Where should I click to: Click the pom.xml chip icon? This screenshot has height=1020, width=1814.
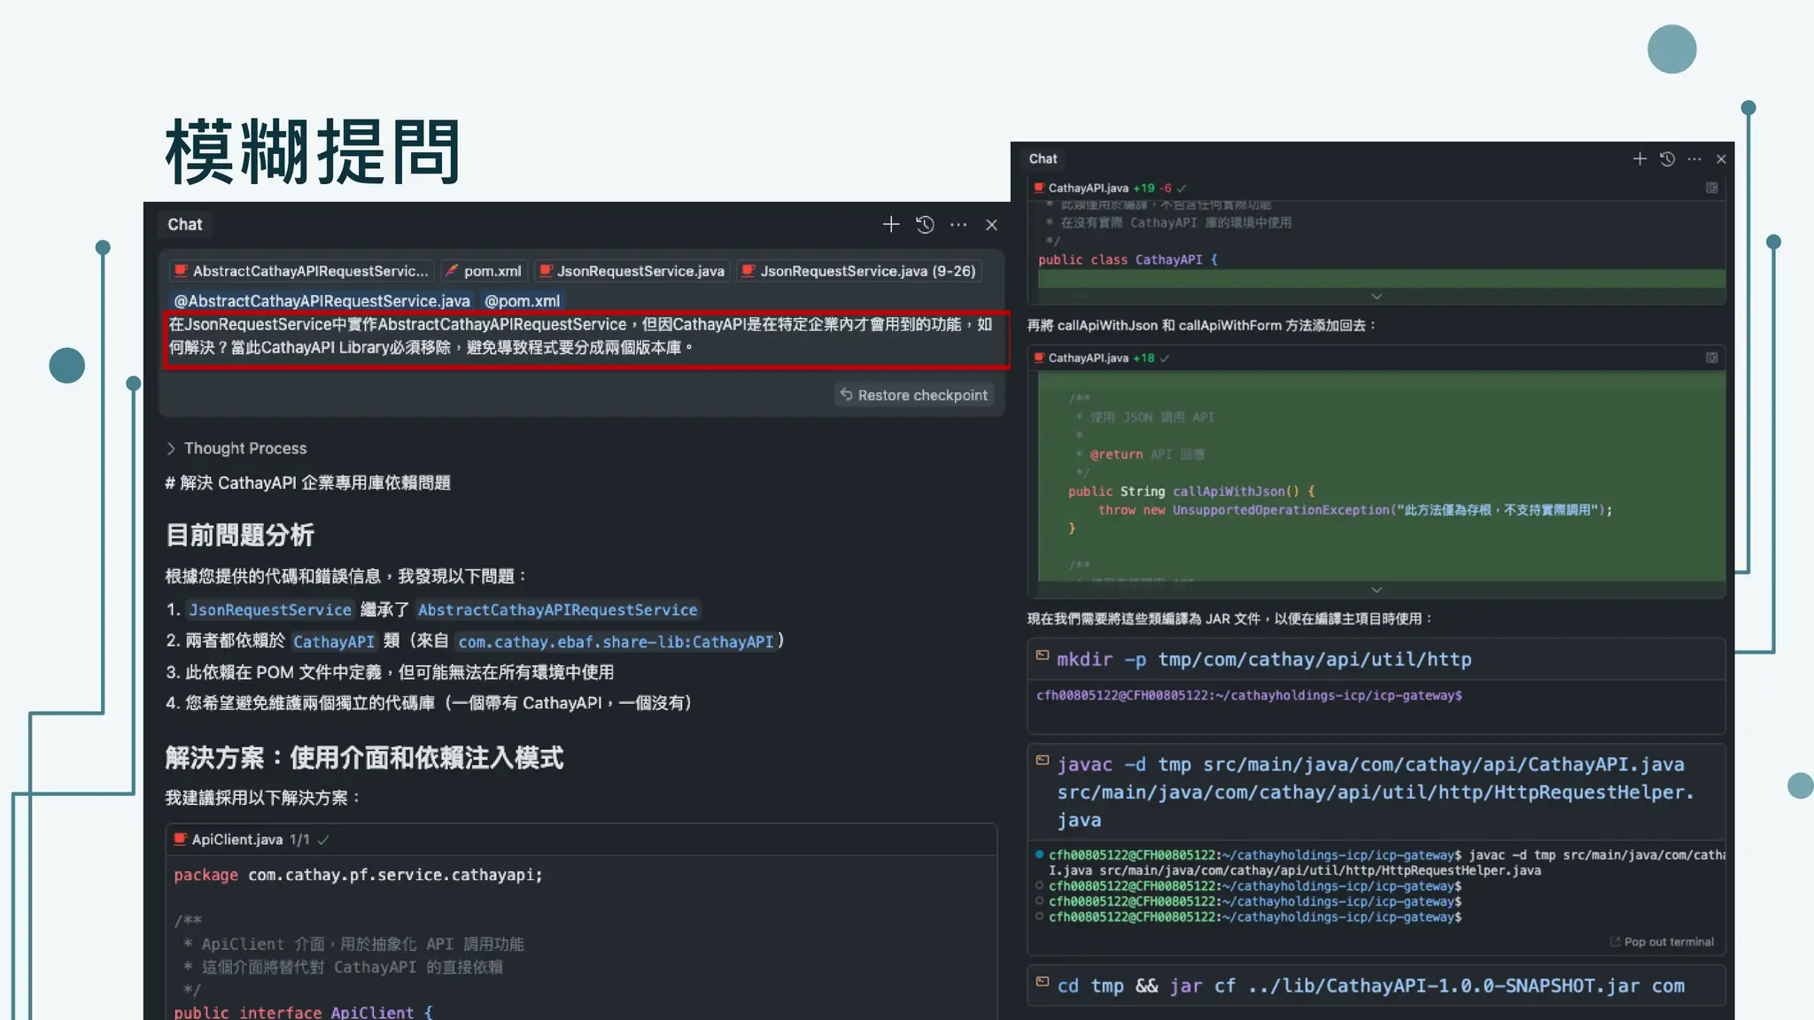coord(452,271)
